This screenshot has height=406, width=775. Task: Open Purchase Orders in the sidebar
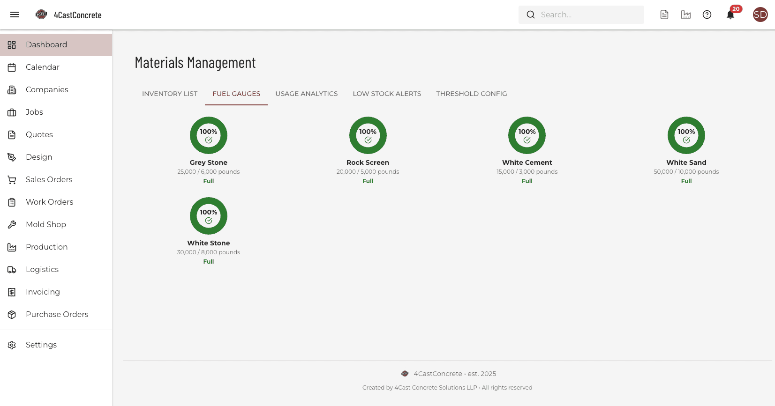click(57, 315)
